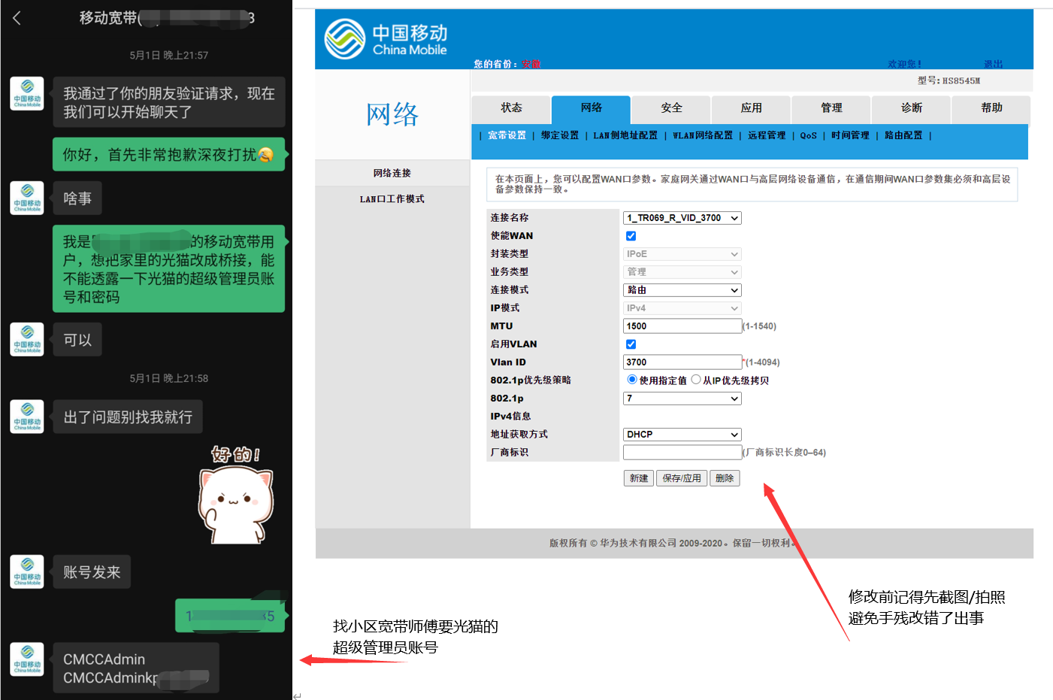Toggle the 启用VLAN checkbox
This screenshot has height=700, width=1053.
[x=631, y=344]
